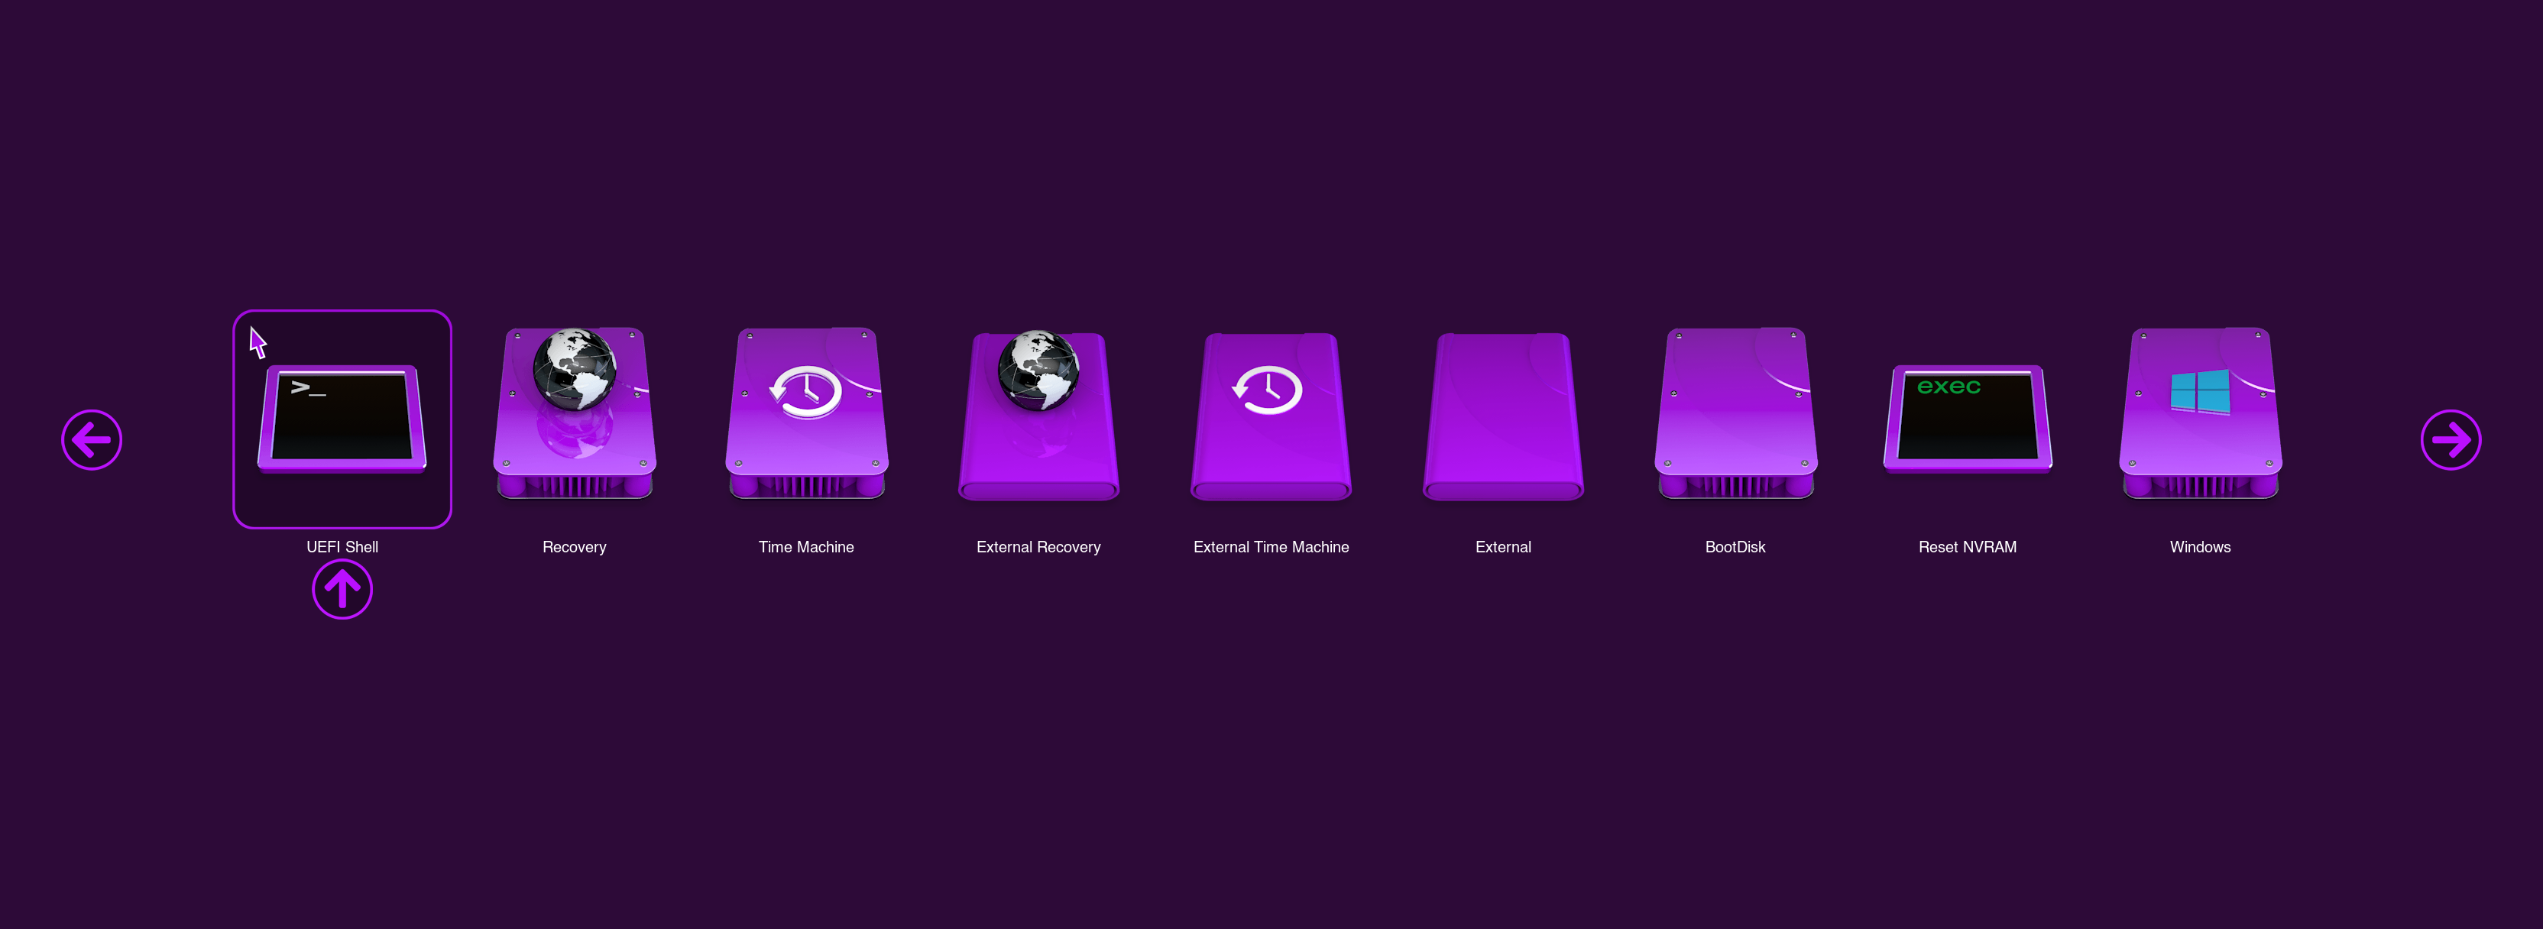Click the Reset NVRAM exec icon
Image resolution: width=2543 pixels, height=929 pixels.
1968,419
